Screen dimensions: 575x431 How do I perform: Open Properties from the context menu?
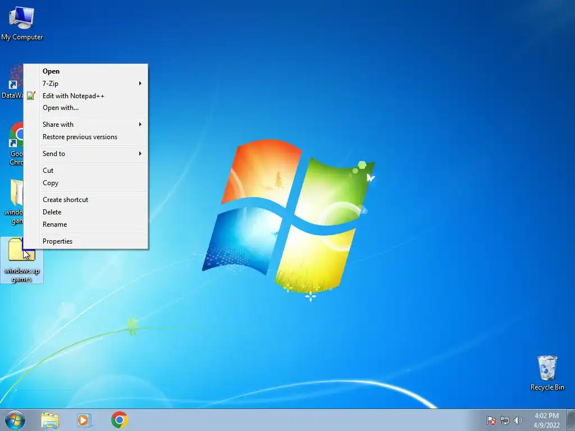click(86, 241)
